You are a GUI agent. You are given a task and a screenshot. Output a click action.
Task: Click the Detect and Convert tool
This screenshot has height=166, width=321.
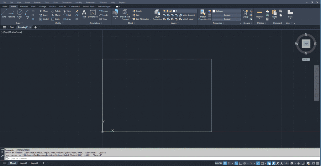tap(125, 15)
